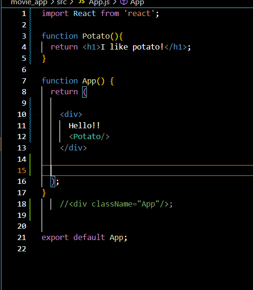This screenshot has height=290, width=253.
Task: Click the 'Hello!!' text on line 11
Action: pyautogui.click(x=84, y=125)
